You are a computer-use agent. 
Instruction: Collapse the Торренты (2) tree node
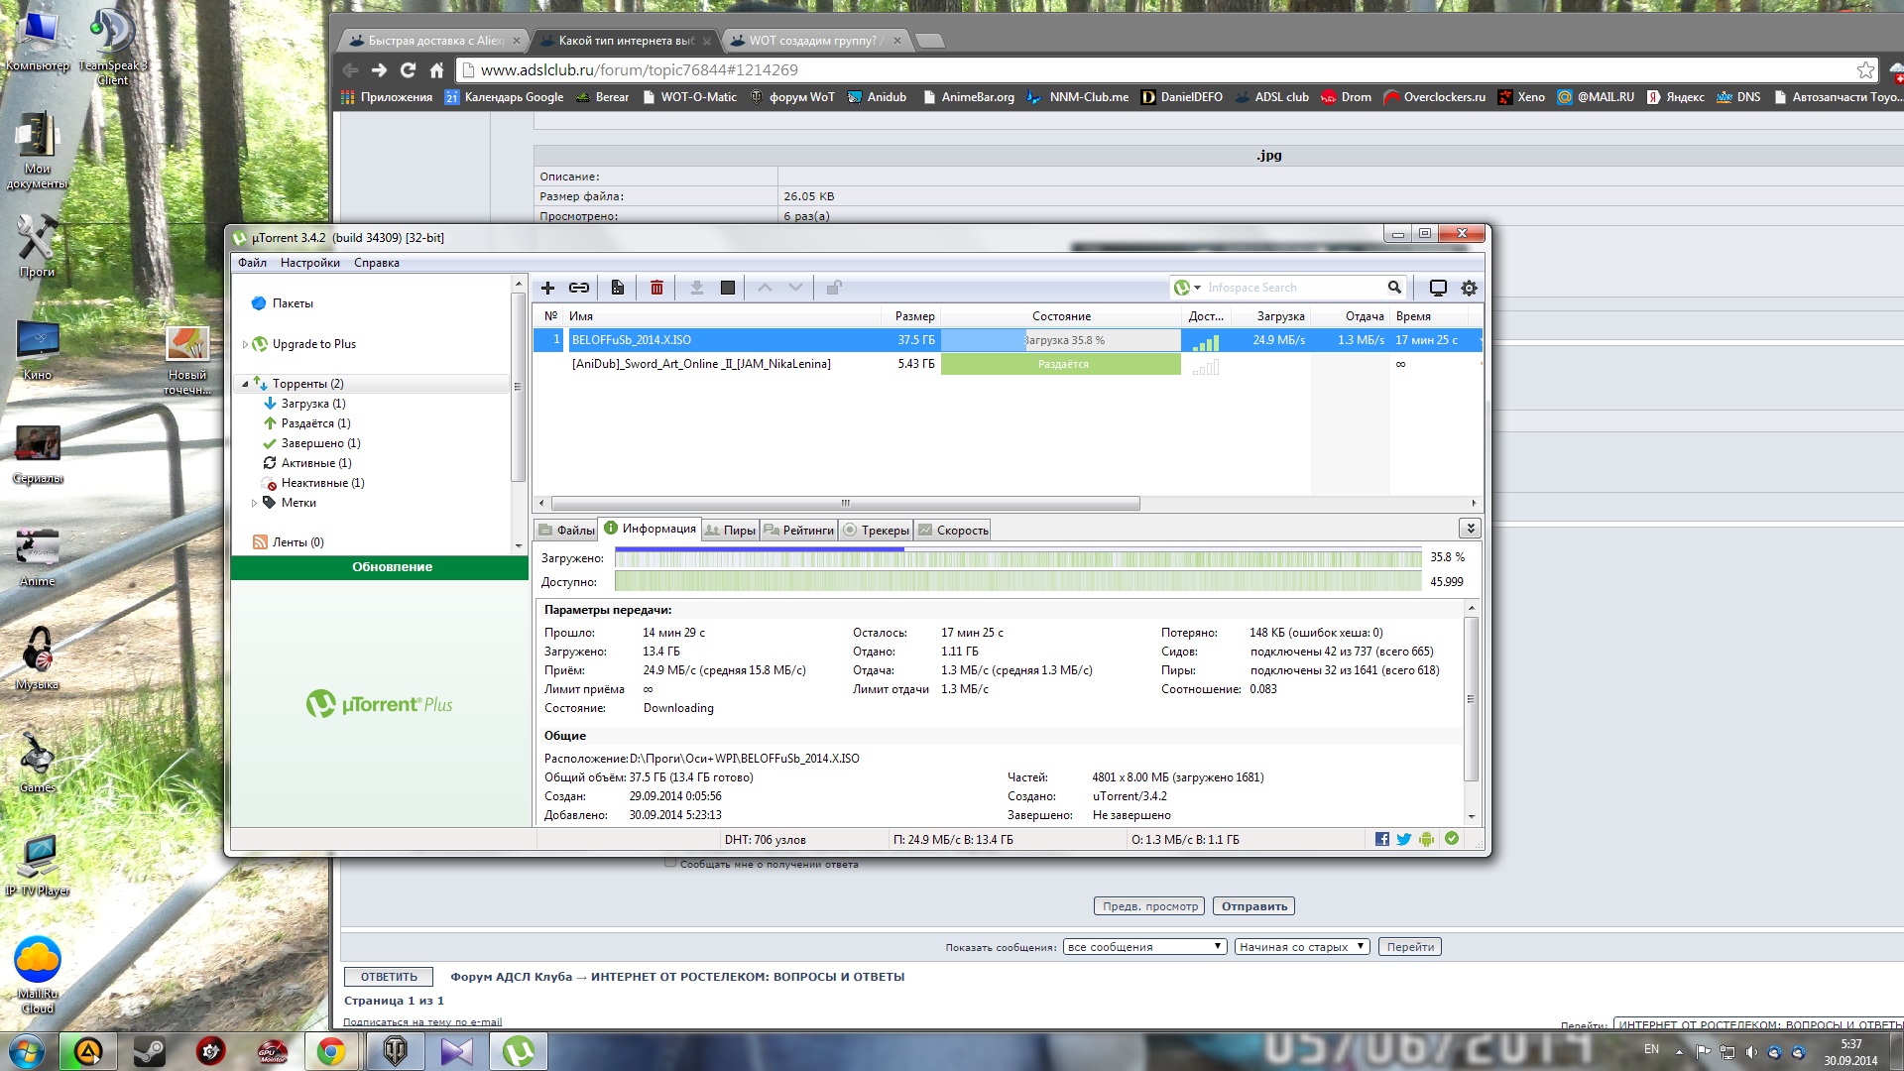click(x=245, y=384)
